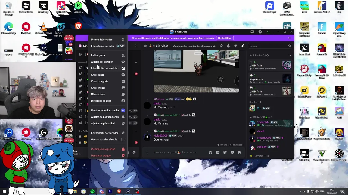348x195 pixels.
Task: Select Editar perfil por servidor
Action: pyautogui.click(x=107, y=133)
